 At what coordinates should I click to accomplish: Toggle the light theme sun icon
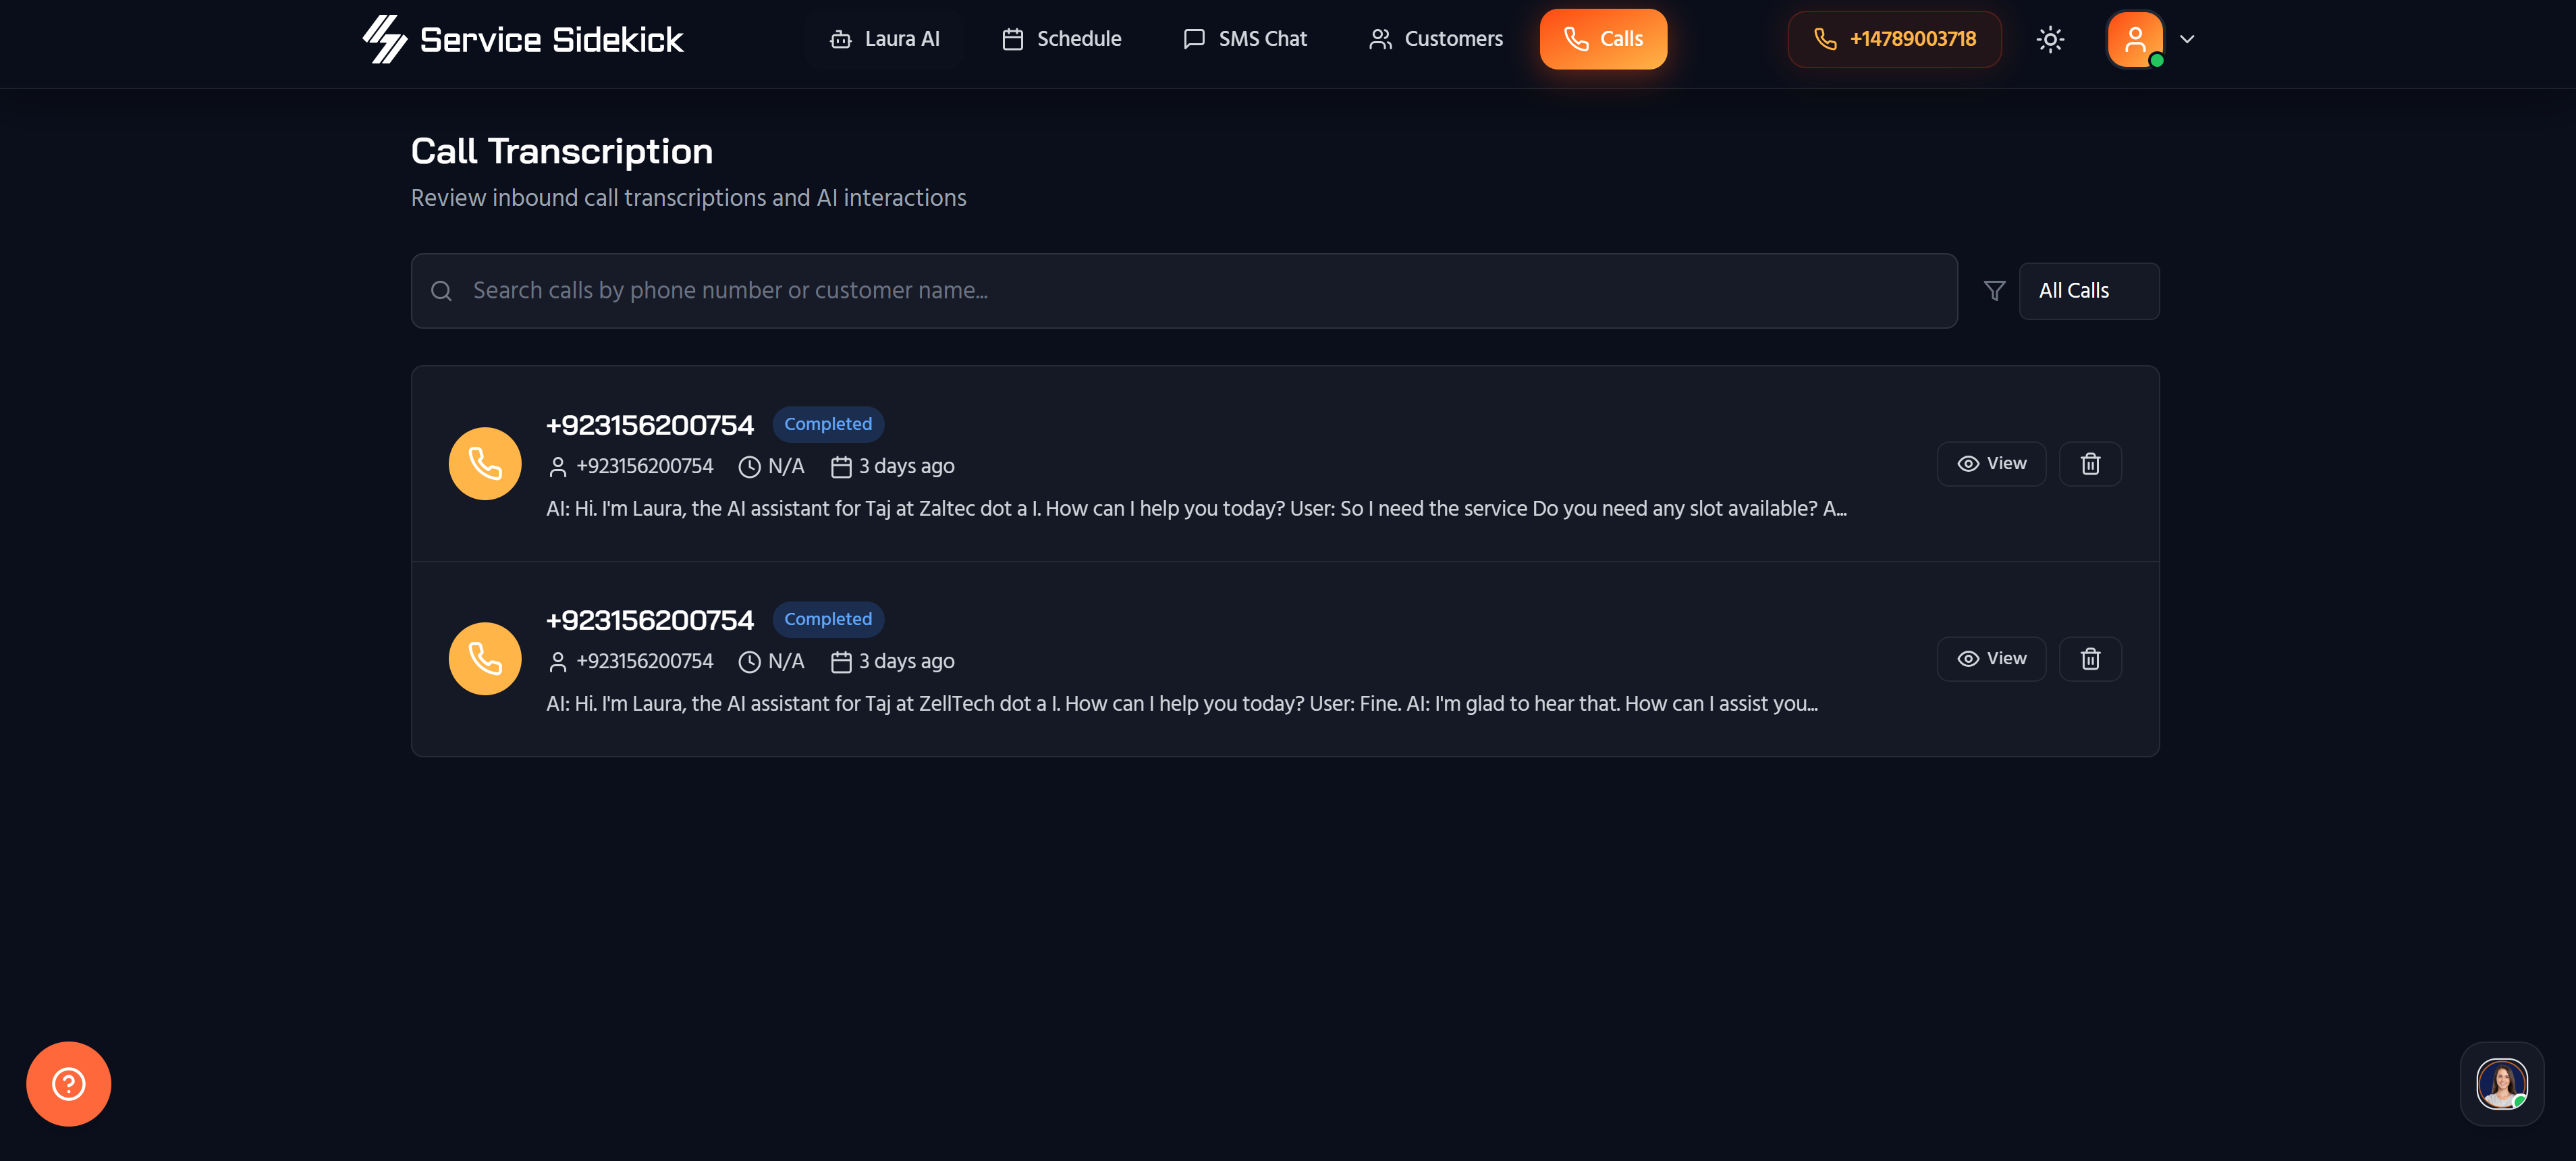coord(2050,39)
